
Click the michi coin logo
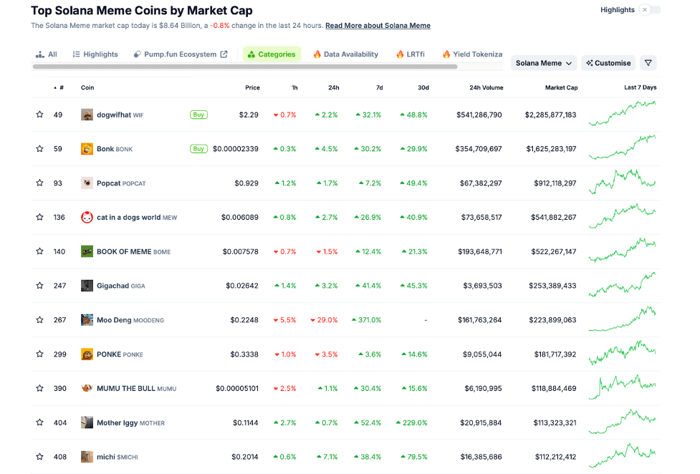click(87, 457)
